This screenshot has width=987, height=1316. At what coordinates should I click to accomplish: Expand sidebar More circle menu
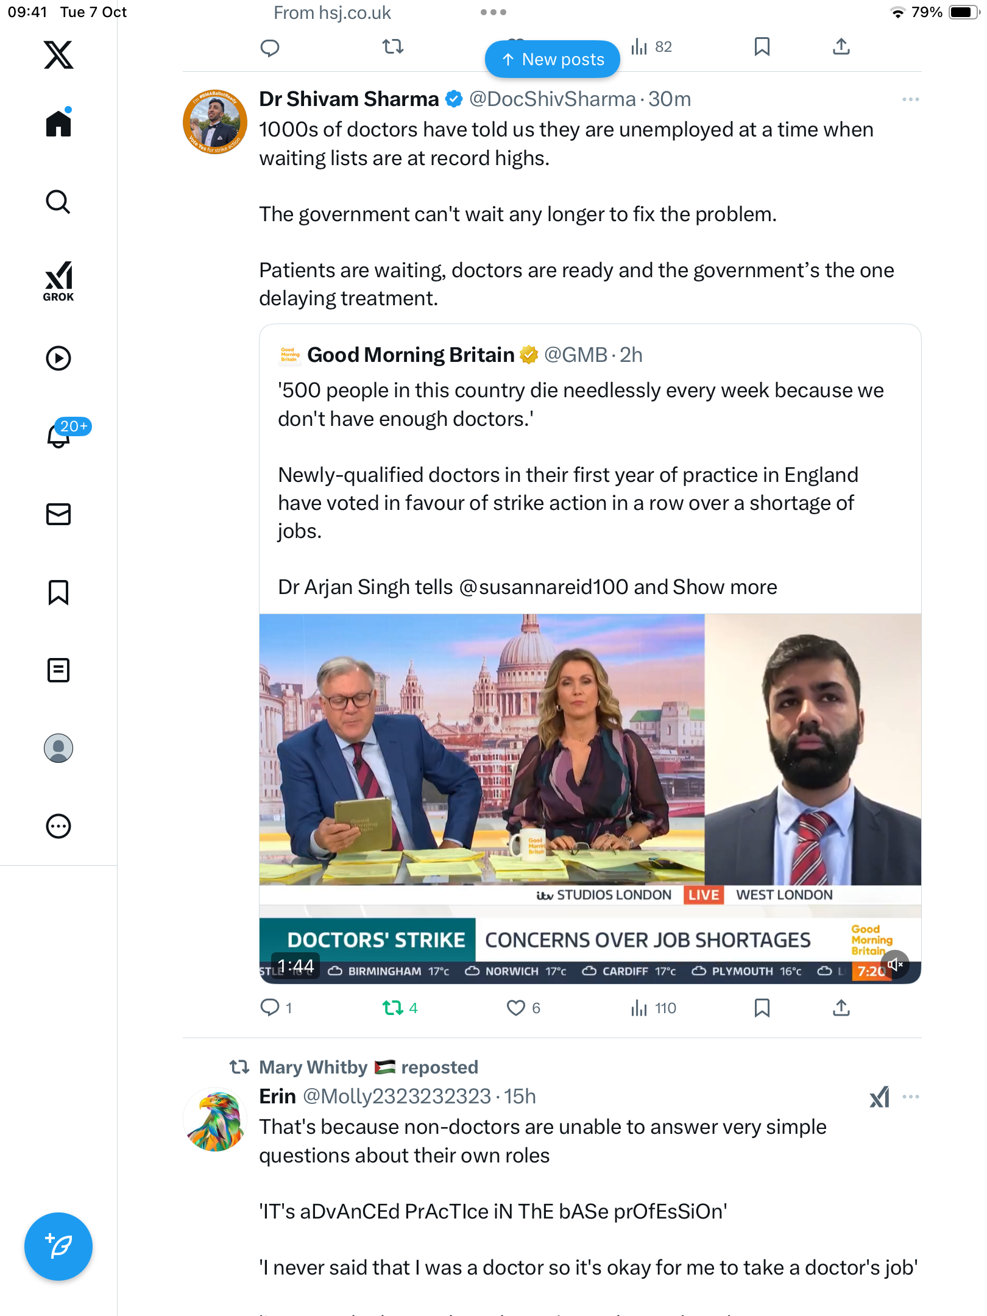coord(58,826)
